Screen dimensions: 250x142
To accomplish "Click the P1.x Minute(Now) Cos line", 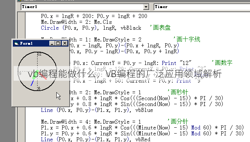I will pos(142,128).
